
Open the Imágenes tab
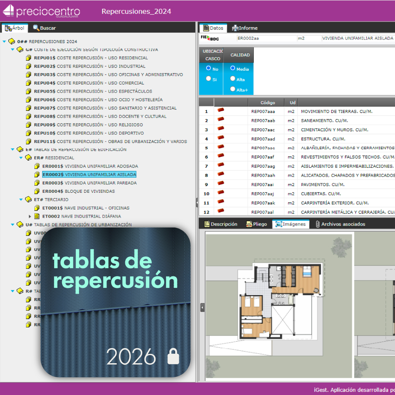[291, 224]
